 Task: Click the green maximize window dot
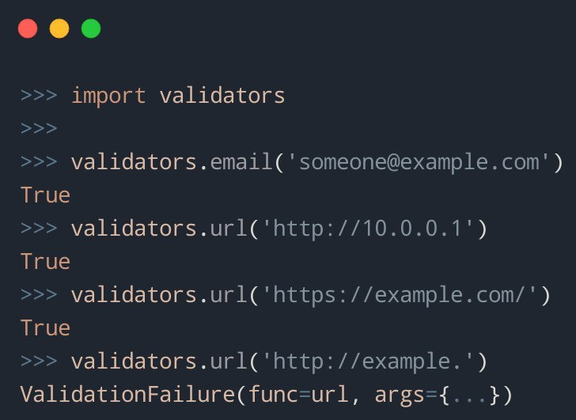click(x=91, y=28)
